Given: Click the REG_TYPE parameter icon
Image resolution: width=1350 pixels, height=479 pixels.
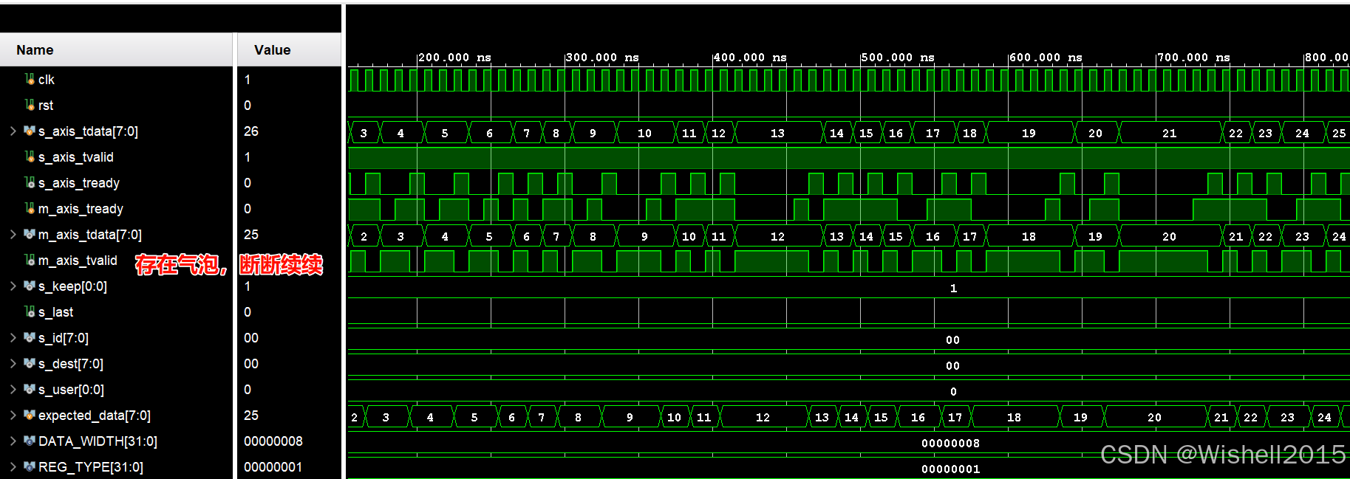Looking at the screenshot, I should [30, 466].
